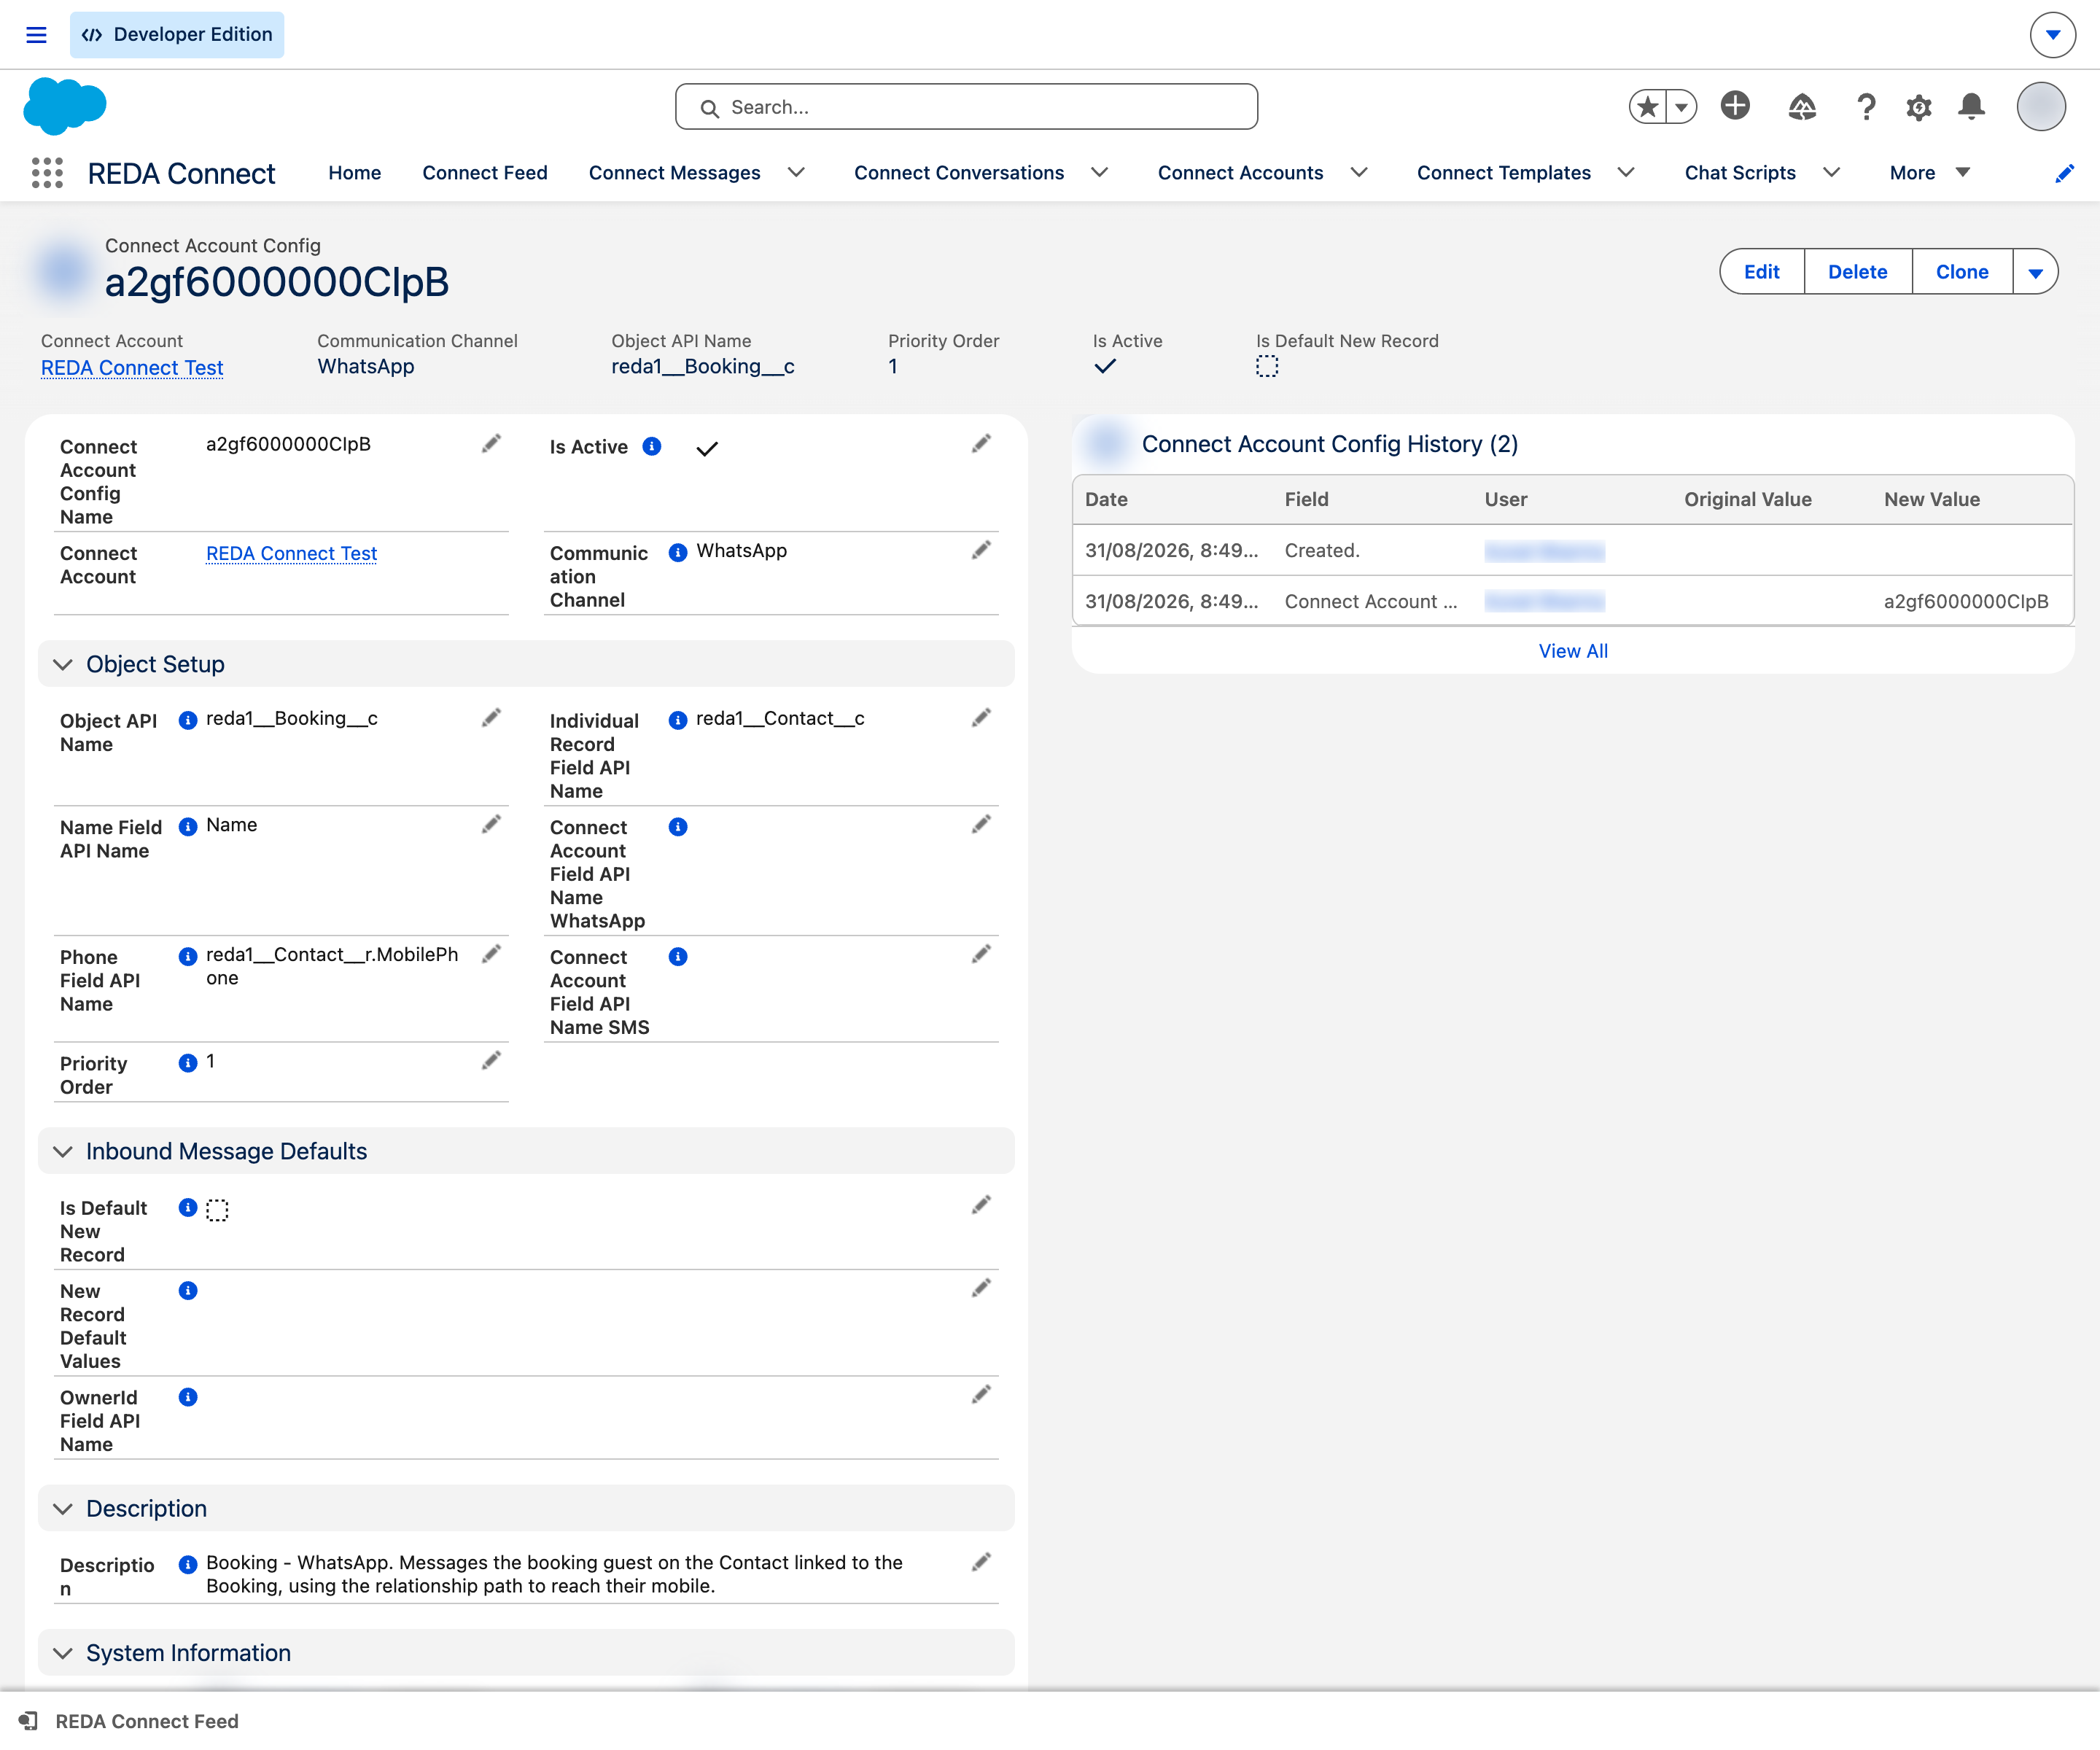
Task: Open the Connect Templates tab
Action: 1503,173
